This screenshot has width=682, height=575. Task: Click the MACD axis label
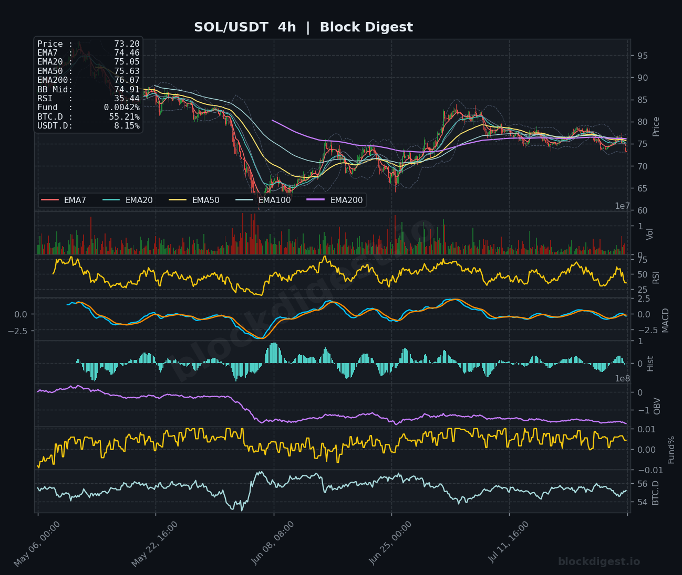[x=666, y=320]
